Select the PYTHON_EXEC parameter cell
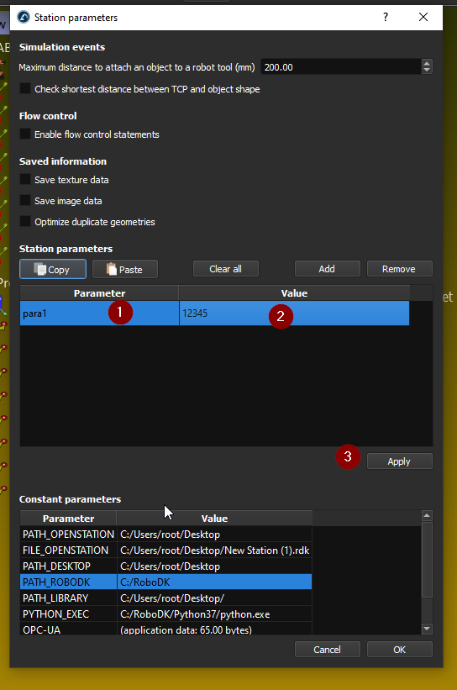 pos(68,614)
